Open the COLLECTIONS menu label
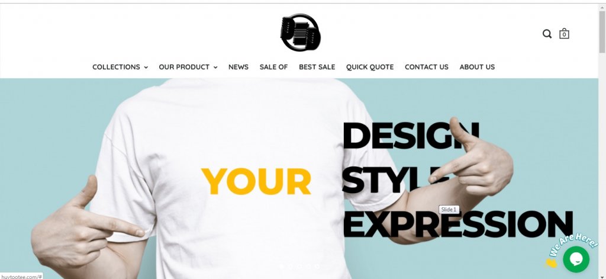606x279 pixels. pos(116,67)
